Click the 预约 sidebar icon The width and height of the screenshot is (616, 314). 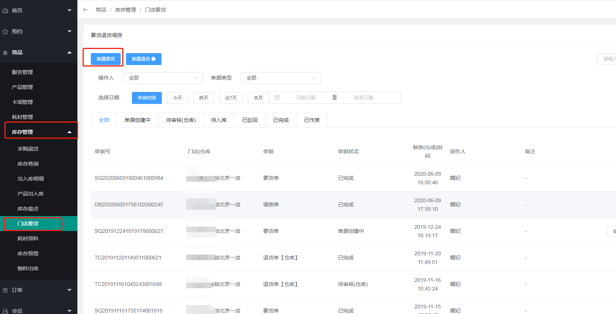click(5, 31)
